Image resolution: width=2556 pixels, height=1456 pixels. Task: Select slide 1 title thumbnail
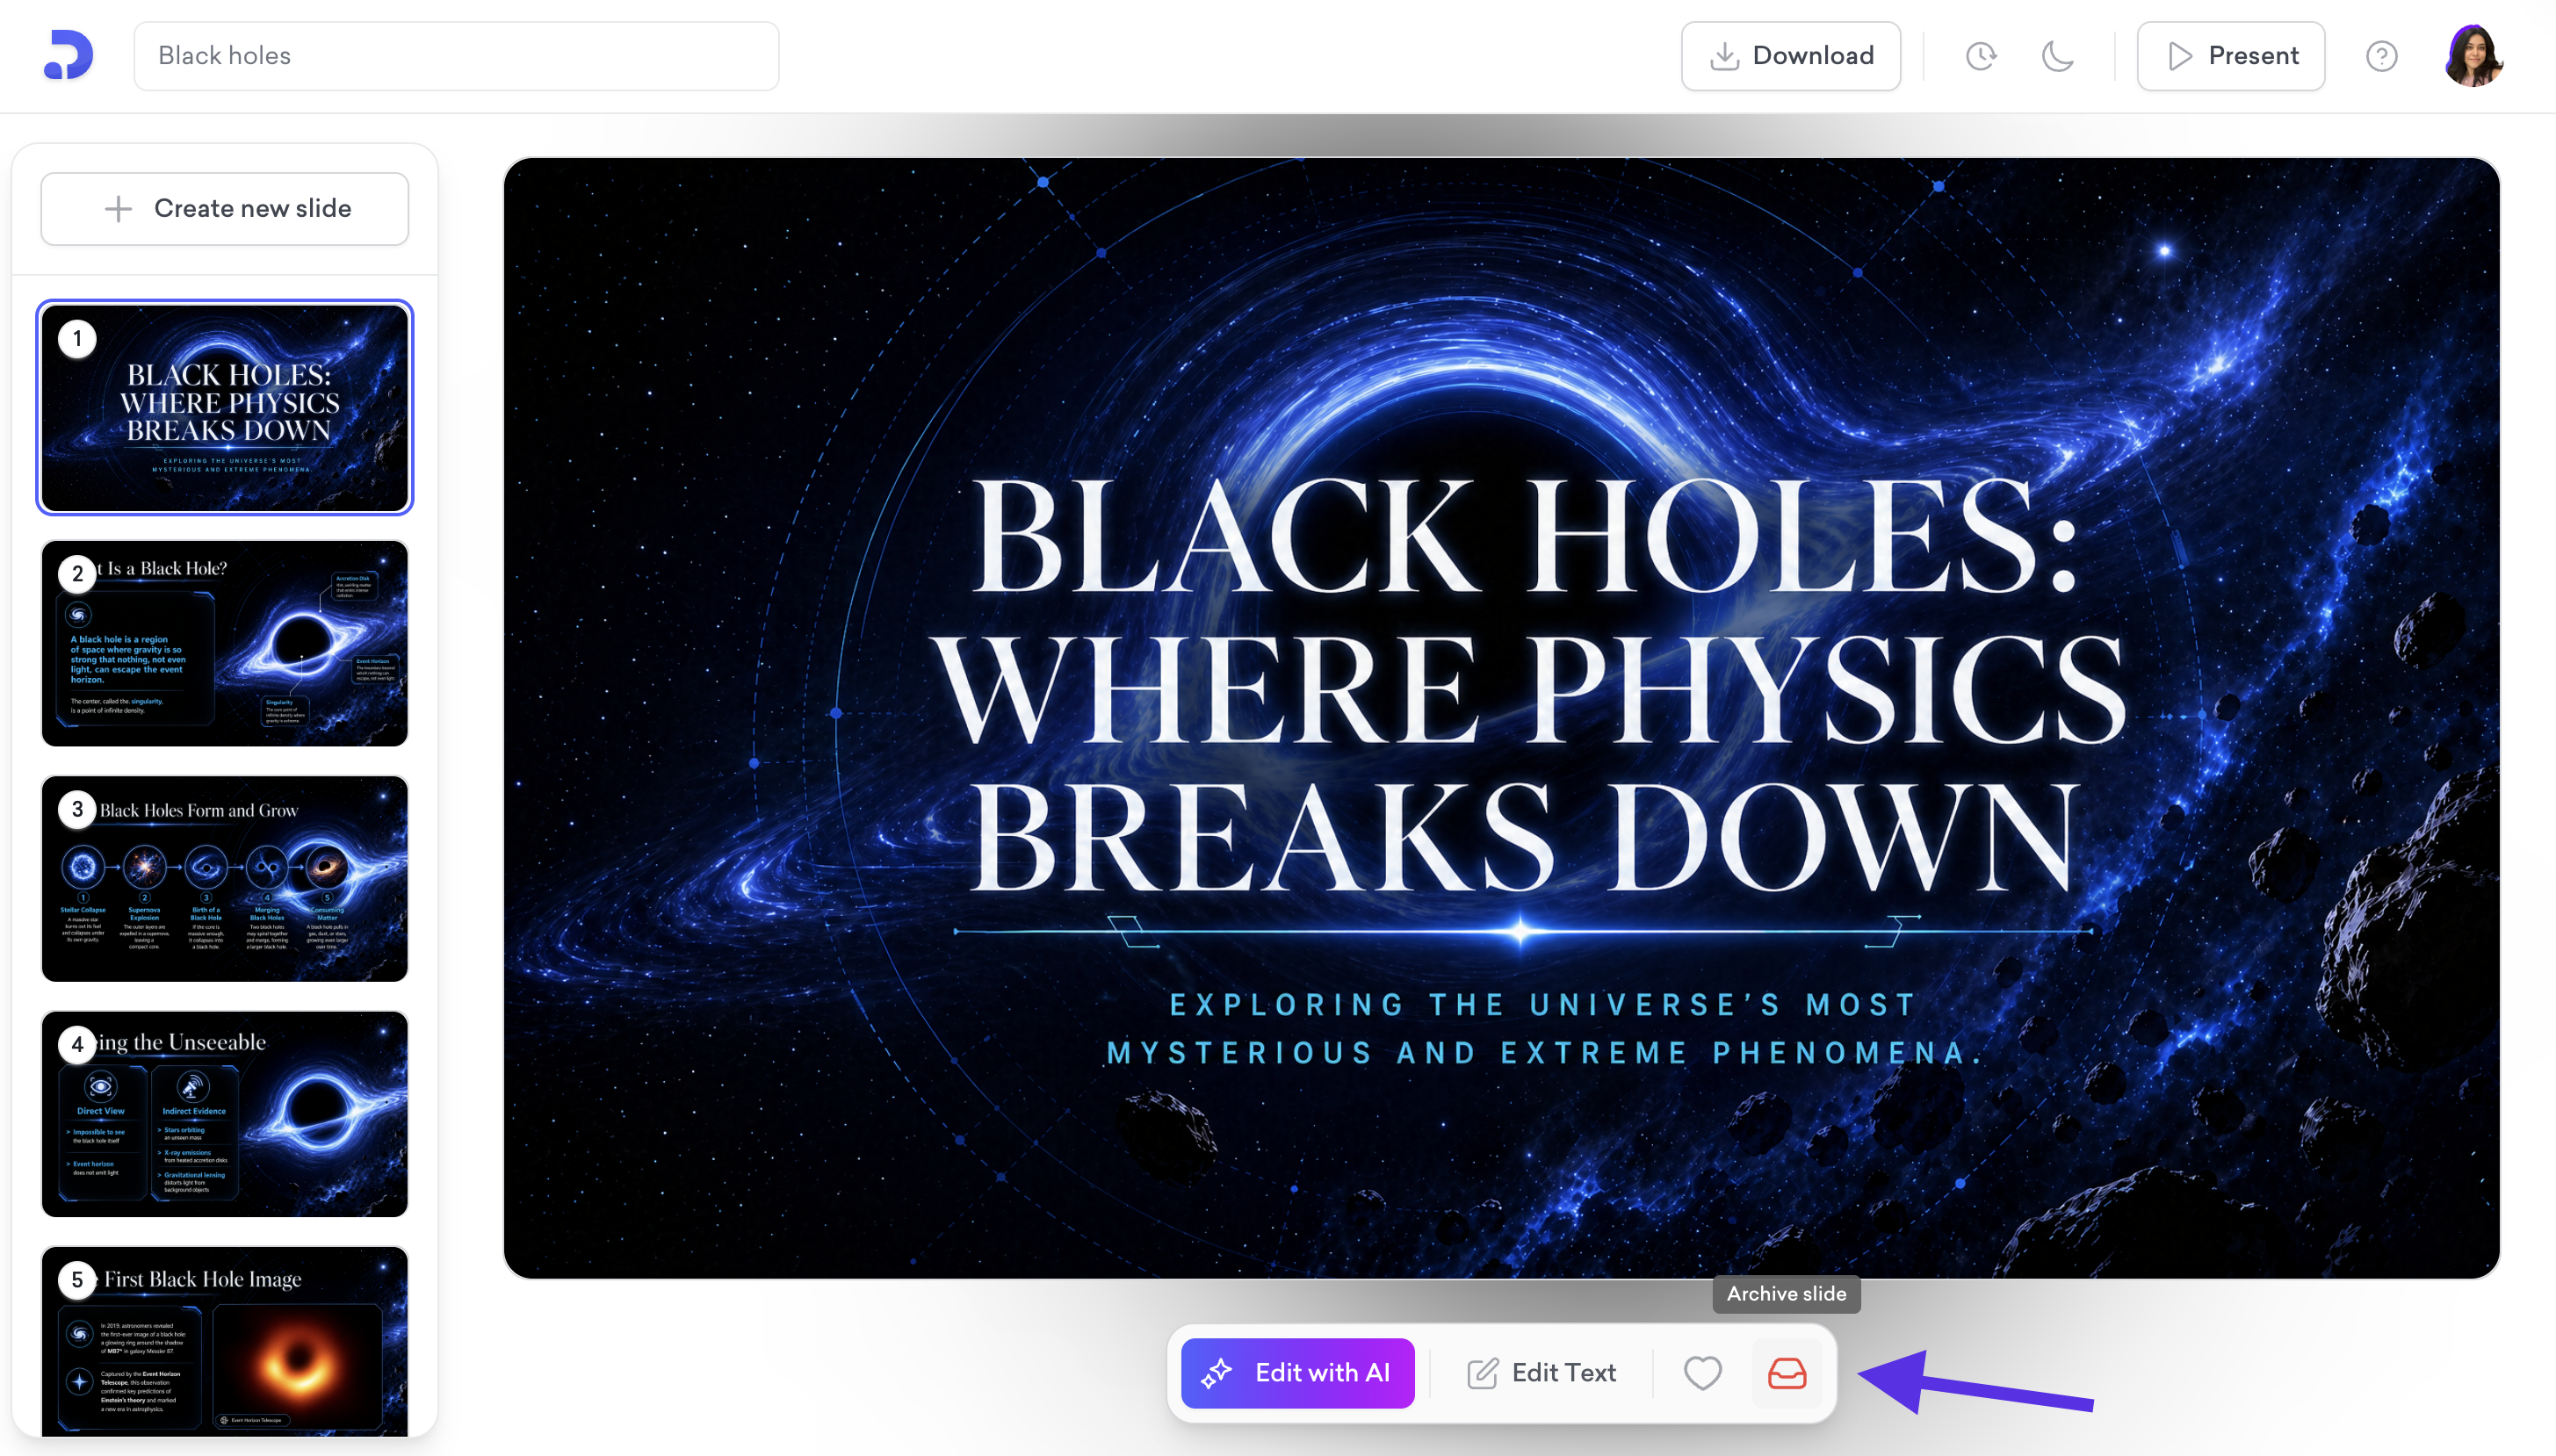[x=225, y=408]
